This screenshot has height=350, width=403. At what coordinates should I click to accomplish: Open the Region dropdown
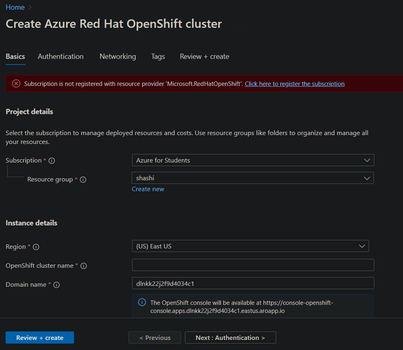pos(250,246)
